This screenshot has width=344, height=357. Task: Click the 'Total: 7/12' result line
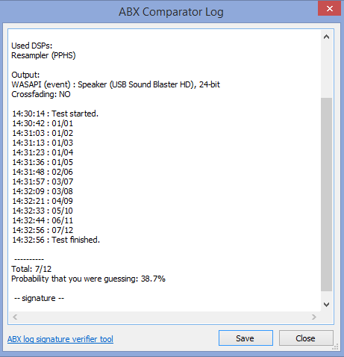31,269
